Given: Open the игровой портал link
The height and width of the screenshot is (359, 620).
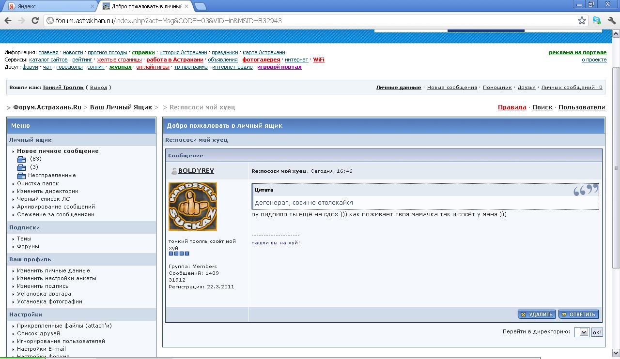Looking at the screenshot, I should pos(279,67).
